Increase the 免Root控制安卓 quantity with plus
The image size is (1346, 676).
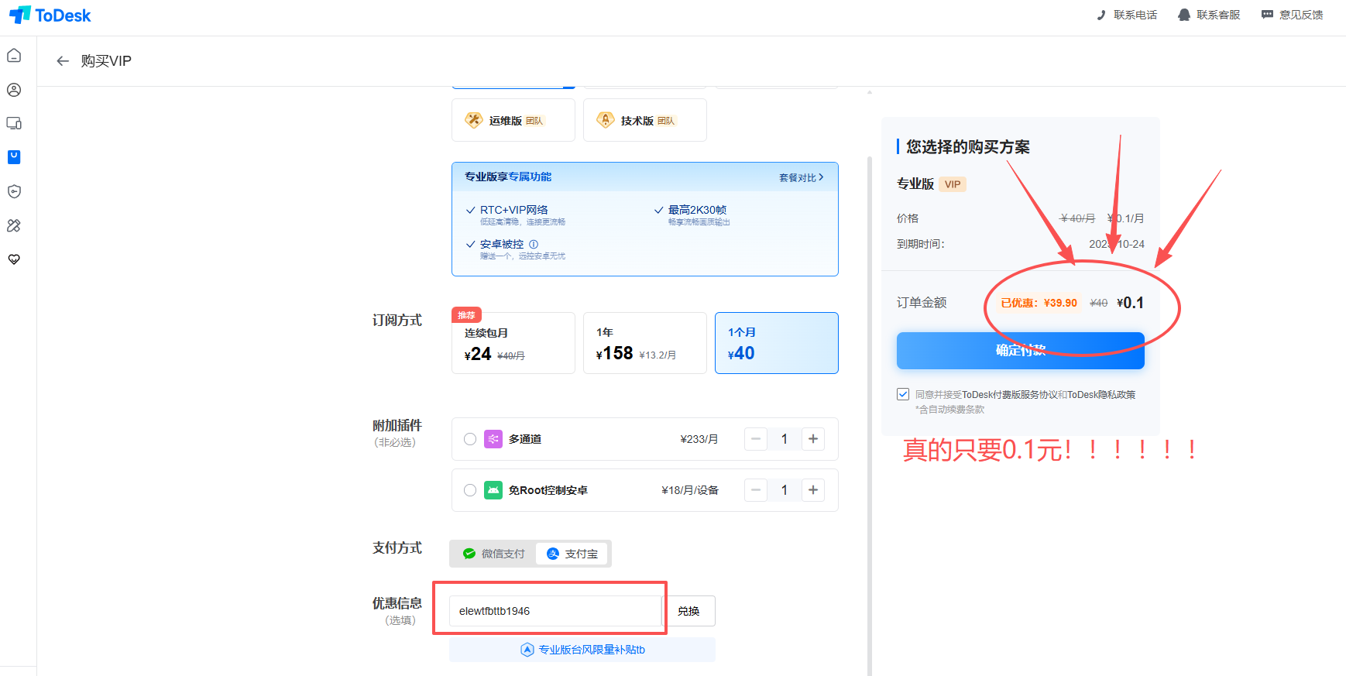tap(813, 490)
